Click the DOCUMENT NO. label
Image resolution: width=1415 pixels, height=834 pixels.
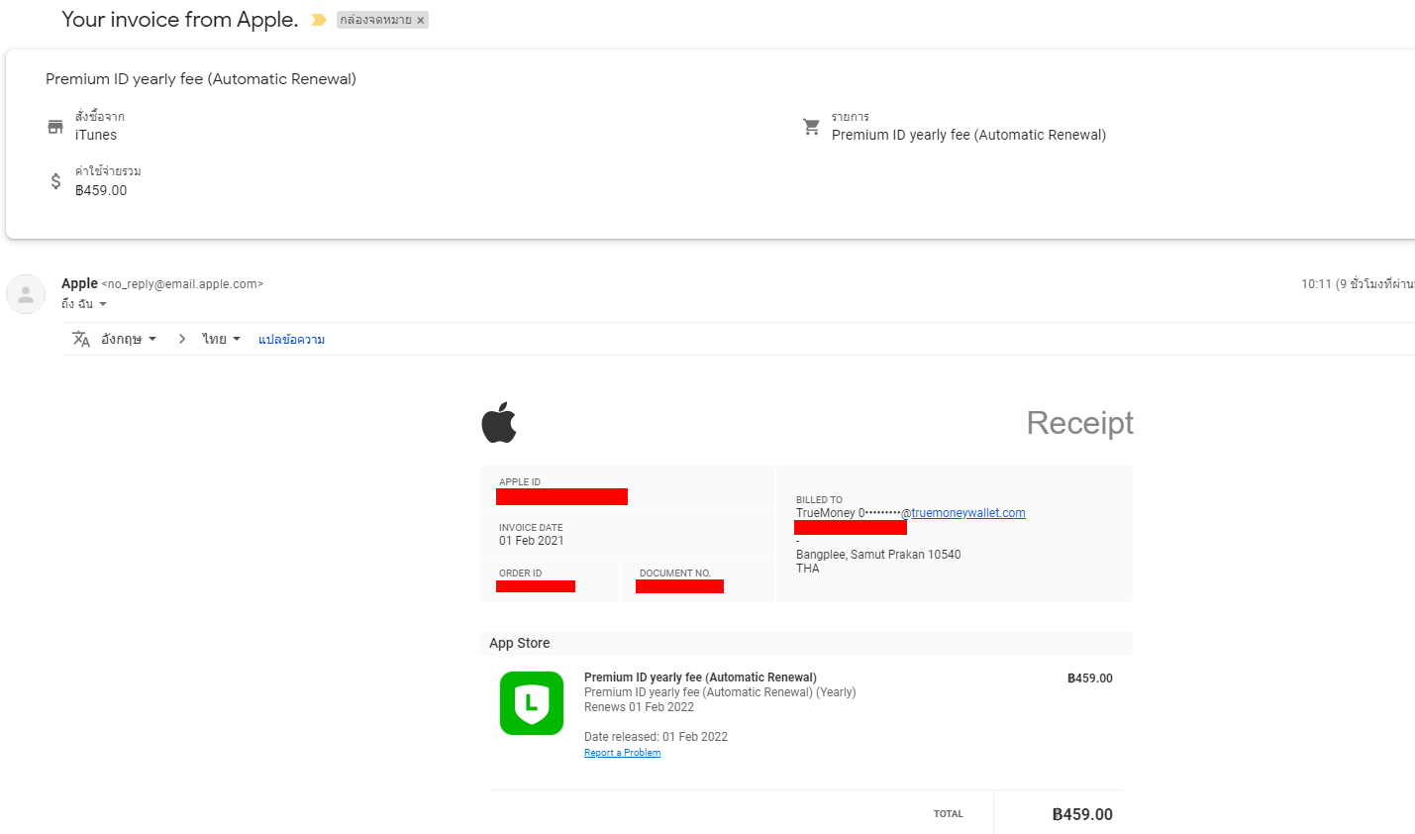[x=675, y=573]
